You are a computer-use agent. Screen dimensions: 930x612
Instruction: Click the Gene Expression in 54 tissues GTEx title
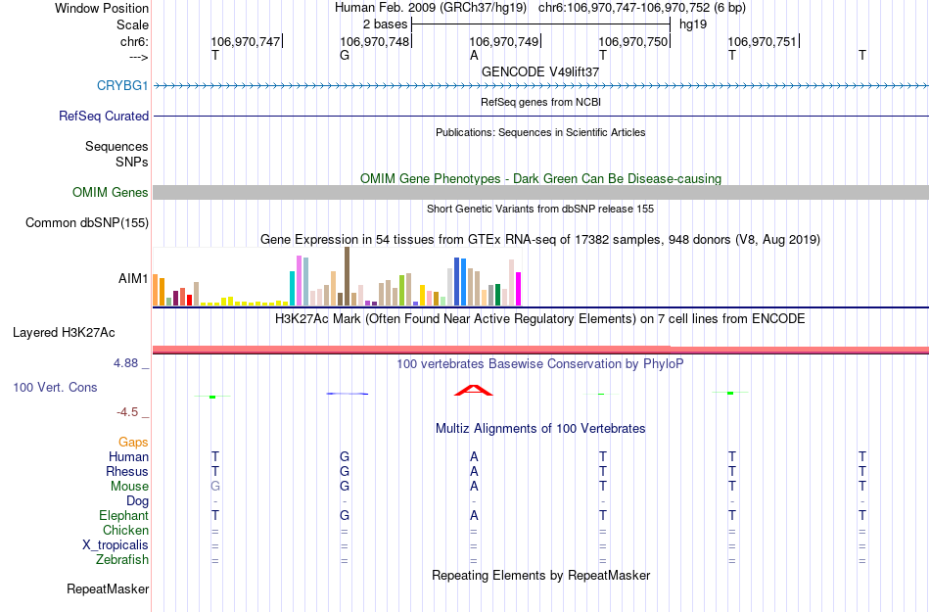tap(540, 240)
